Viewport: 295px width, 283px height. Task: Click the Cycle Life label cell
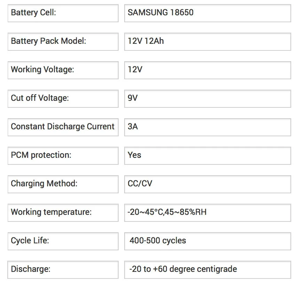pos(63,241)
